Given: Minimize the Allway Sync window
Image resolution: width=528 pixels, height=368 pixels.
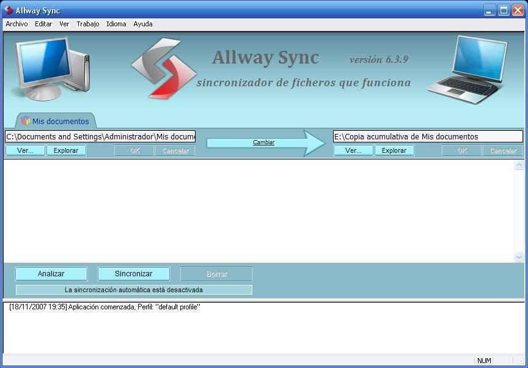Looking at the screenshot, I should (490, 10).
